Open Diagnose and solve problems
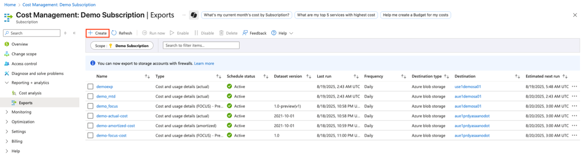Screen dimensions: 583x155 37,74
